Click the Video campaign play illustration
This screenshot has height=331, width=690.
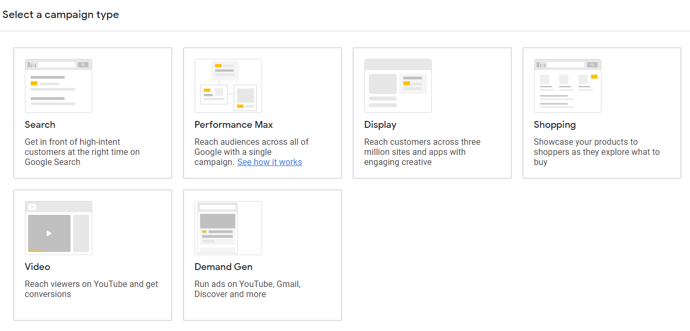58,228
